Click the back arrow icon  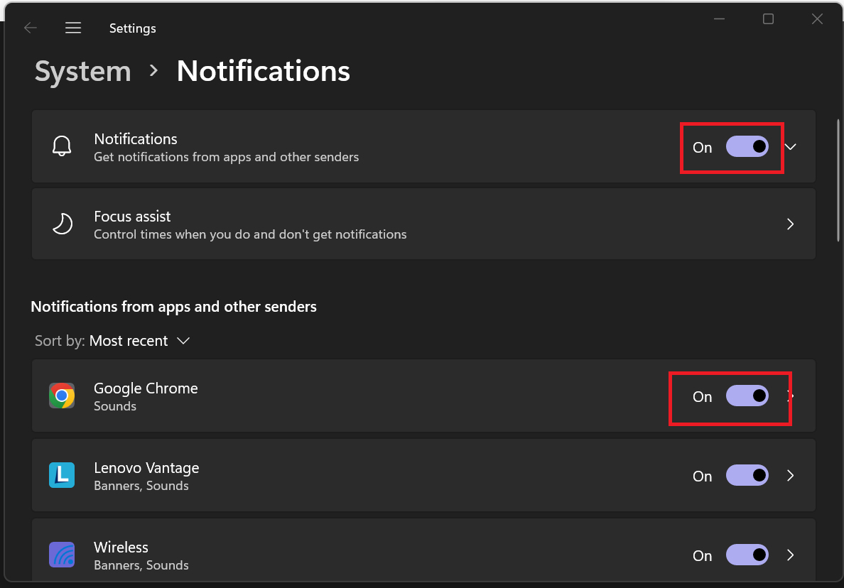pyautogui.click(x=30, y=28)
